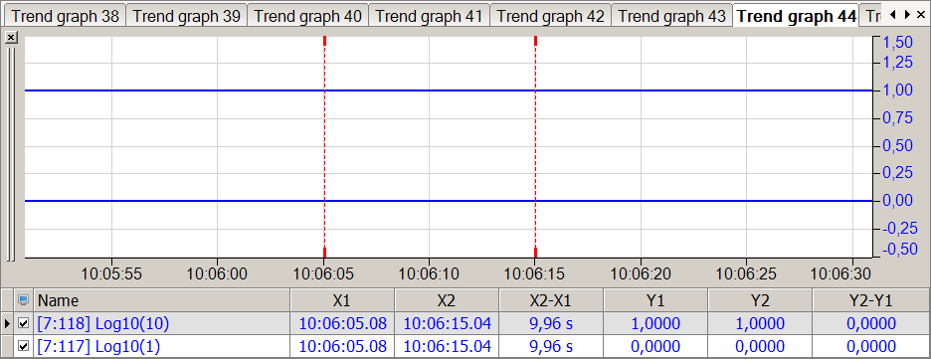Click the X2-X1 column header
This screenshot has height=359, width=931.
point(552,300)
